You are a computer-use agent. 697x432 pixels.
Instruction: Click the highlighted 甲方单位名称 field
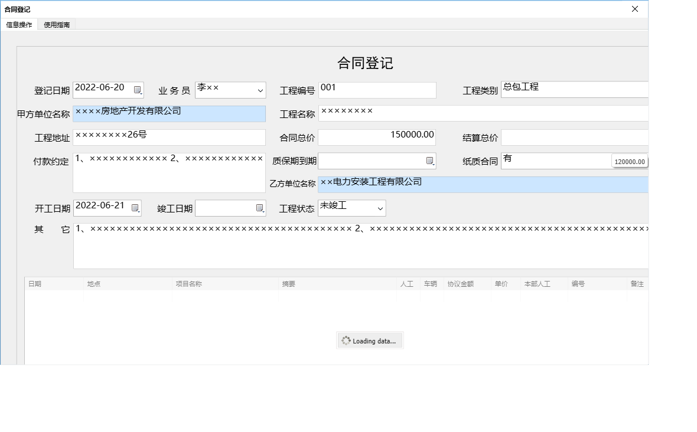click(168, 113)
